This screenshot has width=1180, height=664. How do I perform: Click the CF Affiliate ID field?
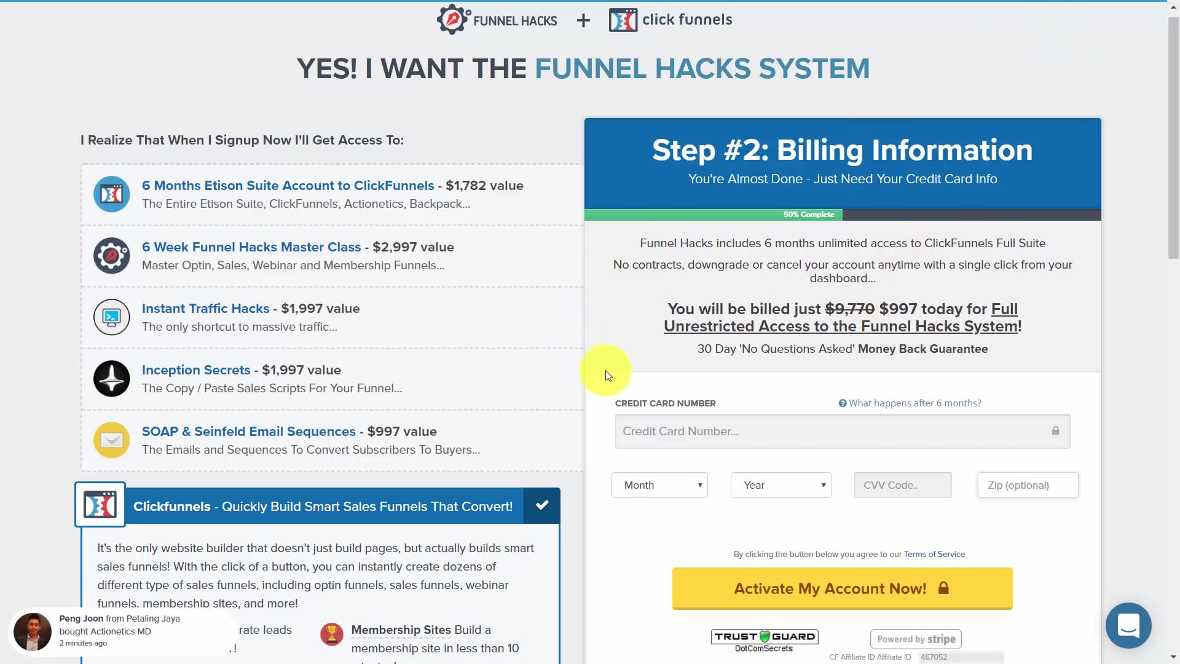961,657
